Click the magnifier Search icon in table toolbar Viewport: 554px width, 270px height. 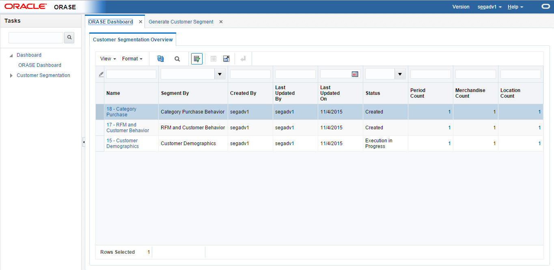tap(177, 59)
